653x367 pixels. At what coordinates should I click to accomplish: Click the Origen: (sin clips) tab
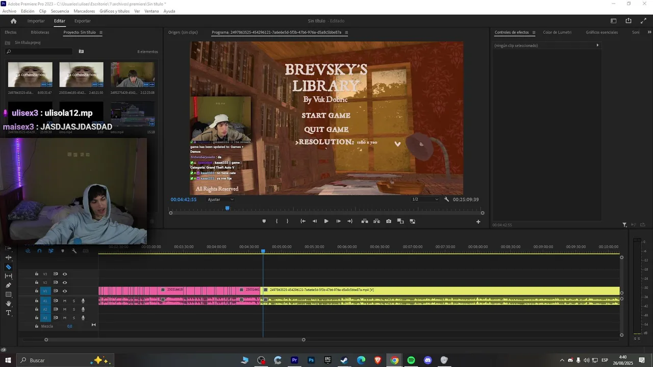[183, 33]
